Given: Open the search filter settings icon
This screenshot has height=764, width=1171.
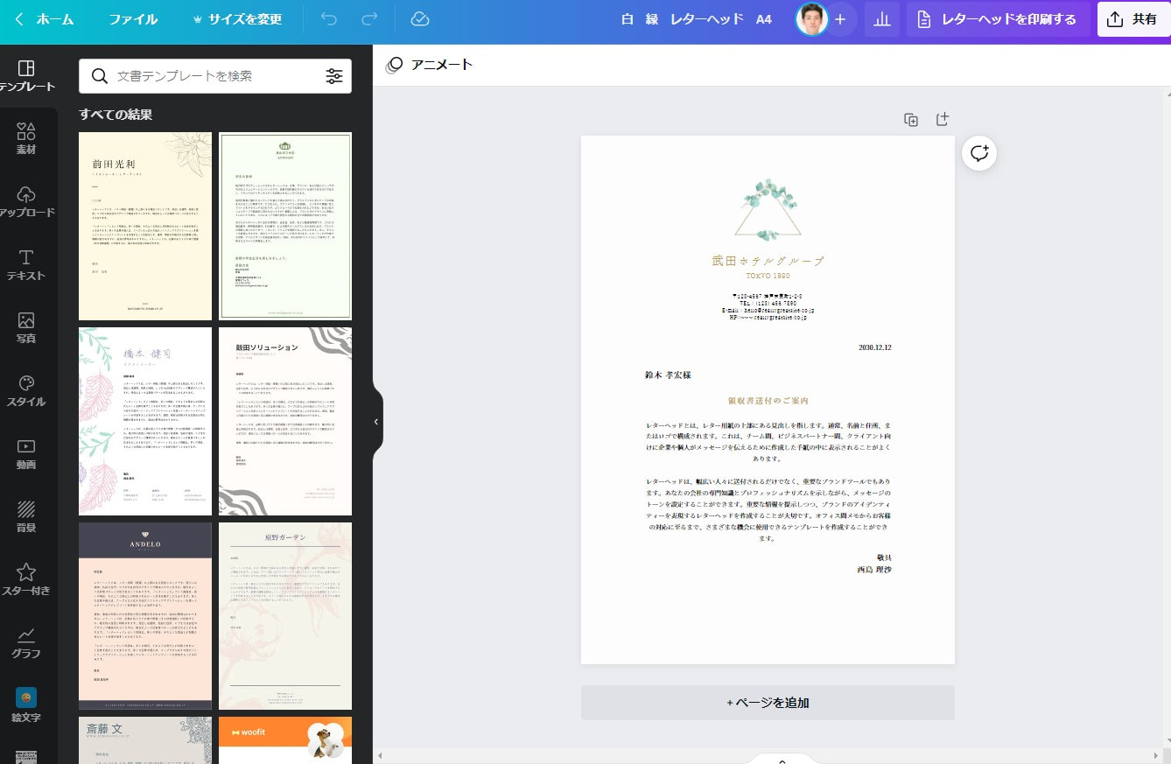Looking at the screenshot, I should (334, 76).
